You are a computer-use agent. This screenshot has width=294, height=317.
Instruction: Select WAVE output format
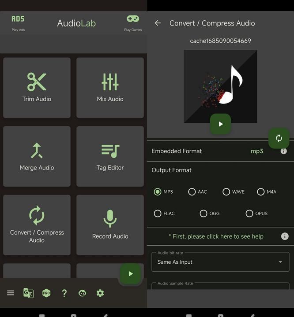(234, 192)
